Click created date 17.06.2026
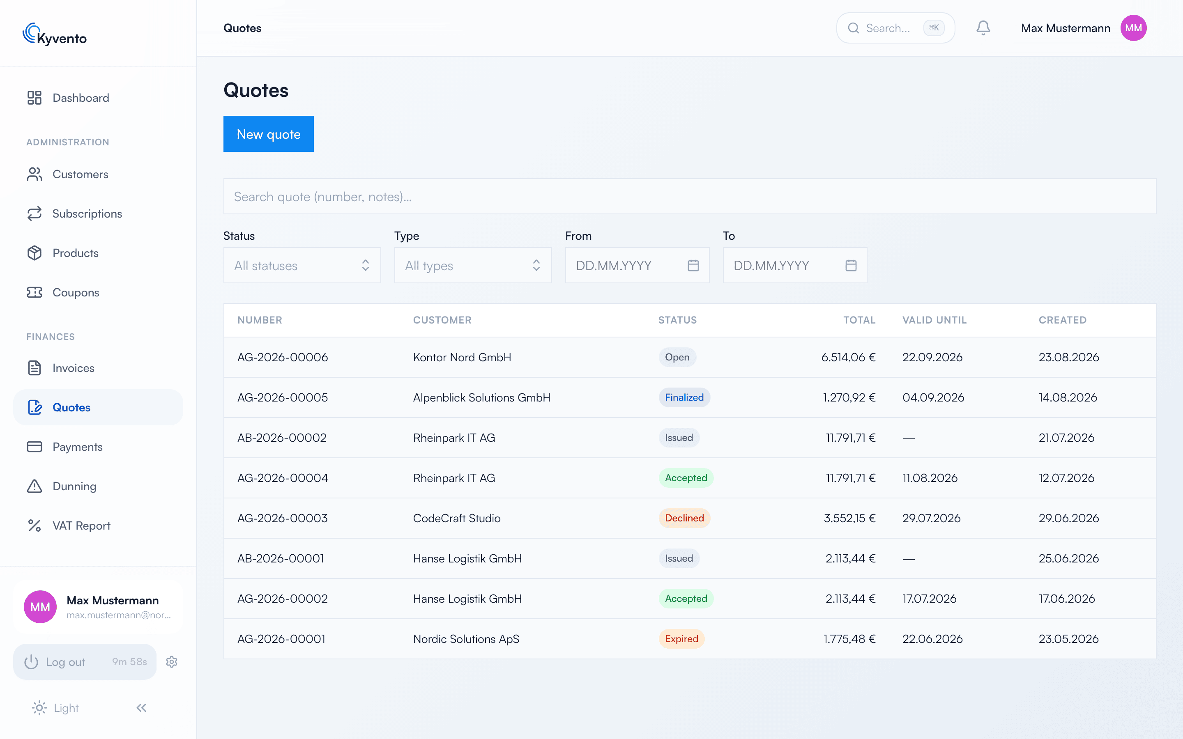This screenshot has width=1183, height=739. click(x=1067, y=599)
